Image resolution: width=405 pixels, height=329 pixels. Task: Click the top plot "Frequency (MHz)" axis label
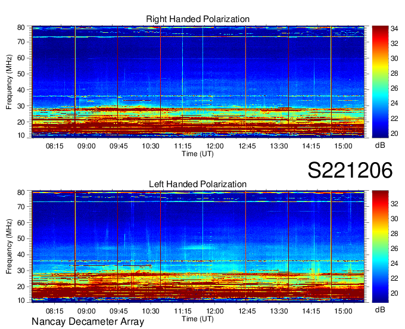[9, 82]
